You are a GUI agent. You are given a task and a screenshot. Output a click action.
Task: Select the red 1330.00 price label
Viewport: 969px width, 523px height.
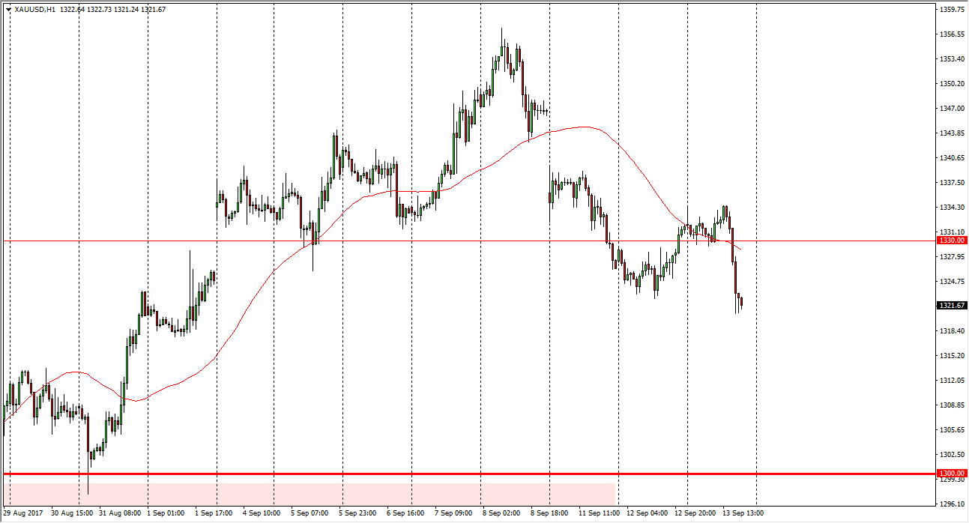[950, 241]
